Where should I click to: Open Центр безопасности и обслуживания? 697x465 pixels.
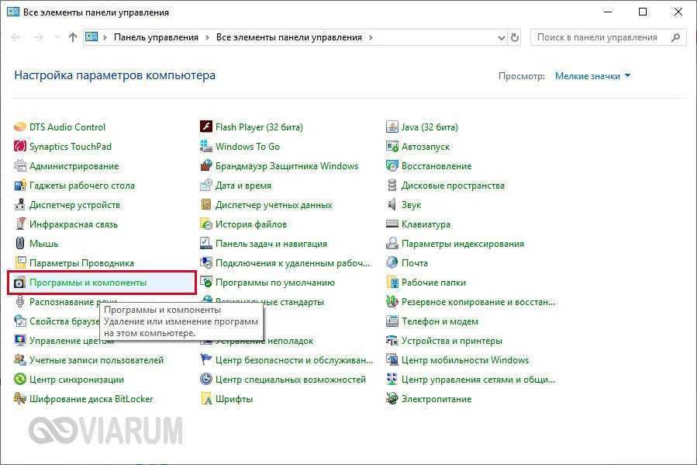(294, 360)
